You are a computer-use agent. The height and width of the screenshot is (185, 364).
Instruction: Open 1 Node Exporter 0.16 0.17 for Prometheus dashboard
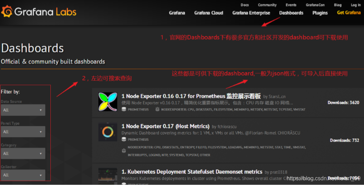tap(191, 96)
